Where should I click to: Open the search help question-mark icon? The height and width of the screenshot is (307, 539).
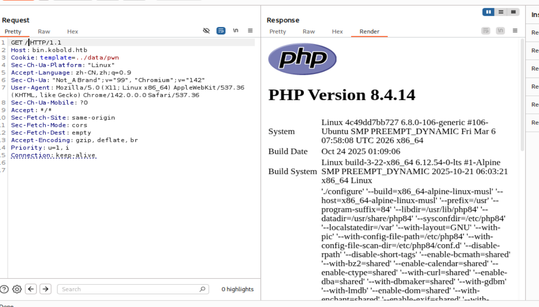click(x=4, y=289)
